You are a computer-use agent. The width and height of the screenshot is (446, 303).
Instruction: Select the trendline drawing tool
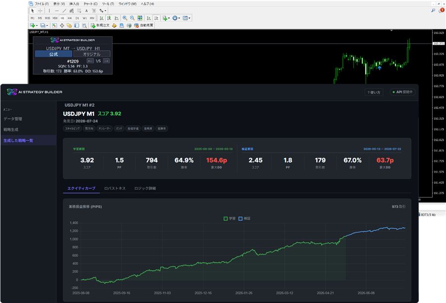pos(64,11)
